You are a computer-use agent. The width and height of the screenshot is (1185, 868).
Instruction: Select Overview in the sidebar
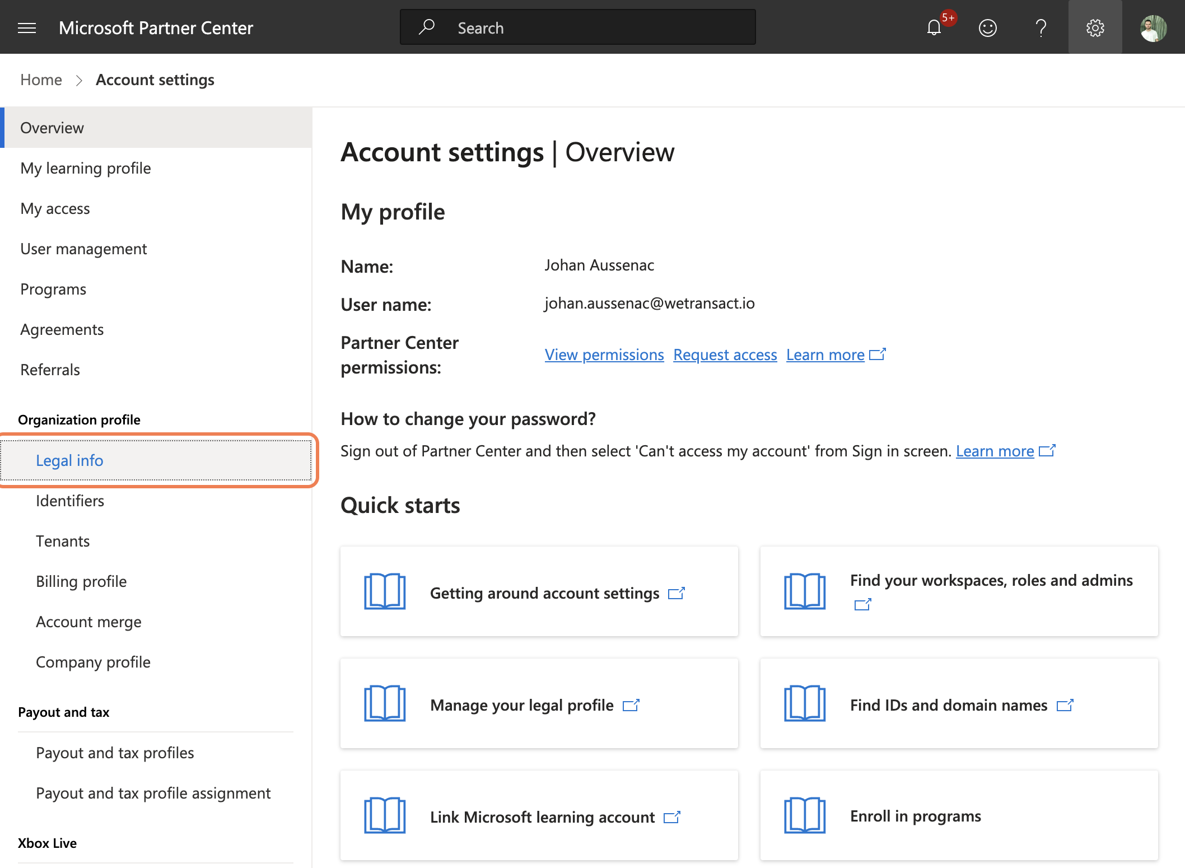pos(157,128)
